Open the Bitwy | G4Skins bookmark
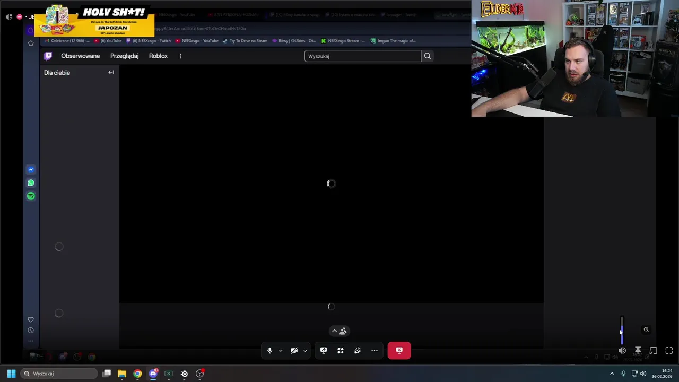Screen dimensions: 679x382 pos(294,41)
